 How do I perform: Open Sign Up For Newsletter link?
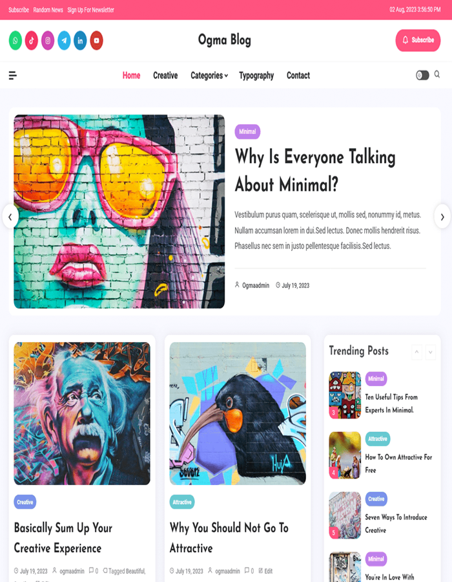click(x=91, y=10)
